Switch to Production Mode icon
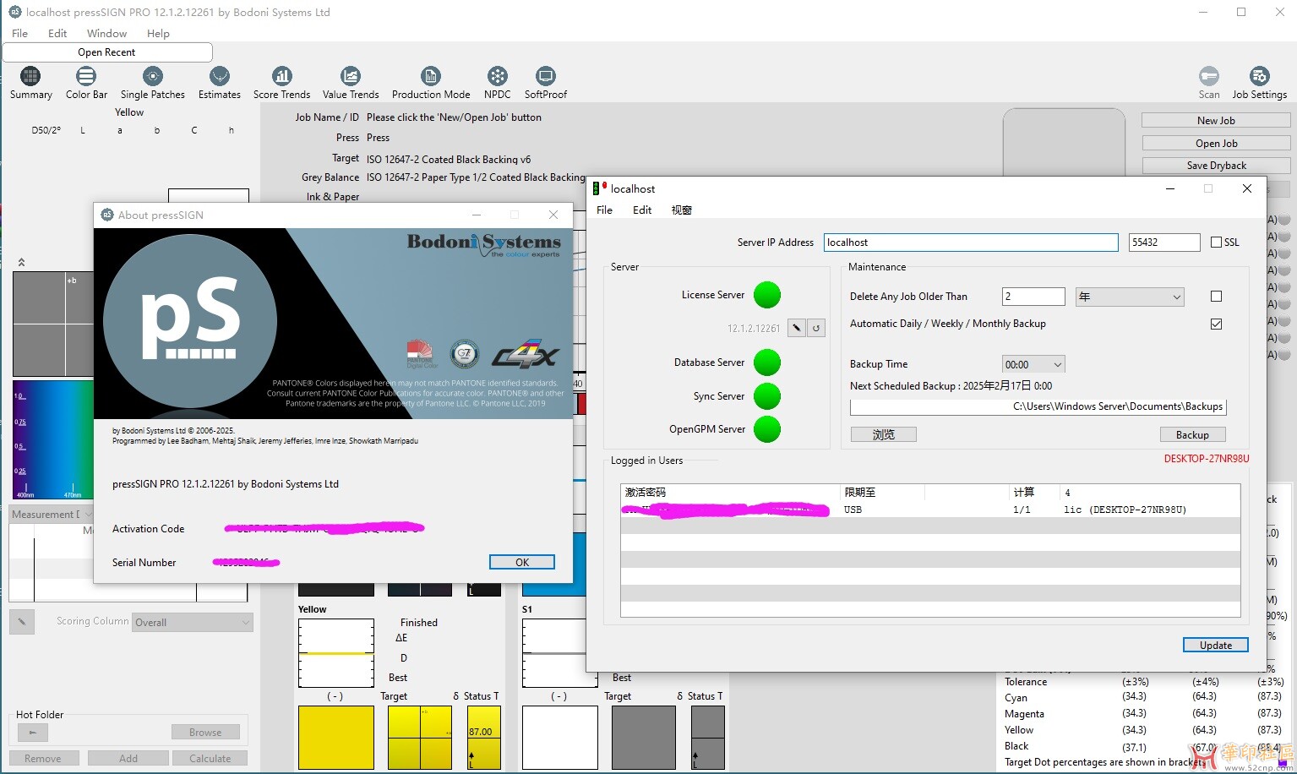Screen dimensions: 1297x774 [430, 77]
